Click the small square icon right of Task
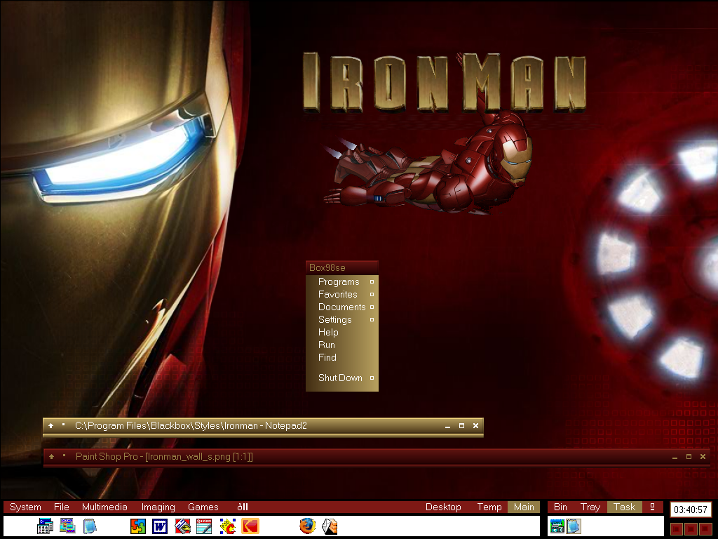This screenshot has height=539, width=718. (653, 507)
